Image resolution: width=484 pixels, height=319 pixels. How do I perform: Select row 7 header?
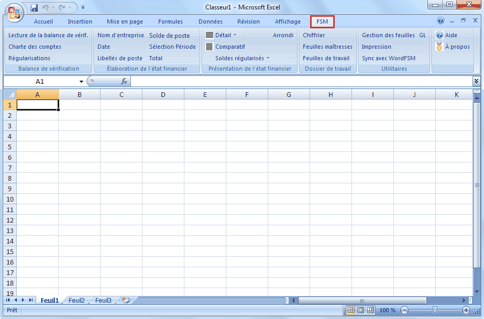pyautogui.click(x=10, y=168)
